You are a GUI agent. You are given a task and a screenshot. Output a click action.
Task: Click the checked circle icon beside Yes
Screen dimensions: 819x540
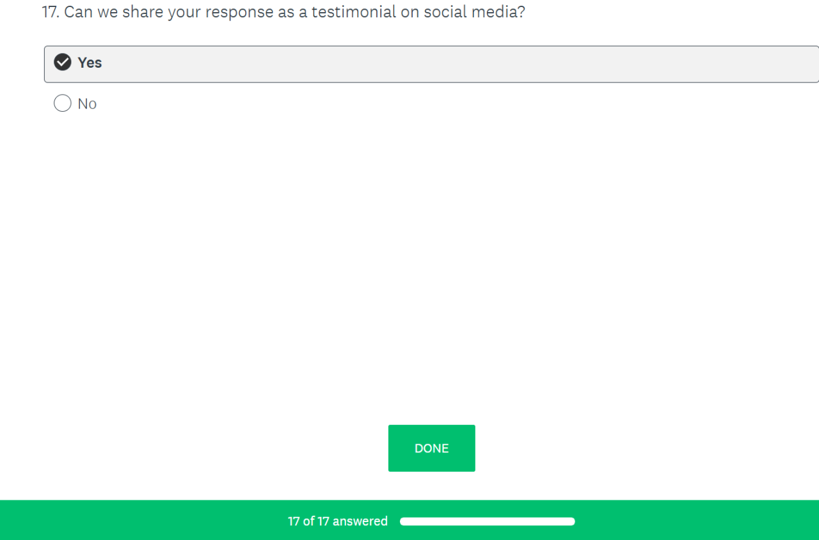pyautogui.click(x=63, y=63)
